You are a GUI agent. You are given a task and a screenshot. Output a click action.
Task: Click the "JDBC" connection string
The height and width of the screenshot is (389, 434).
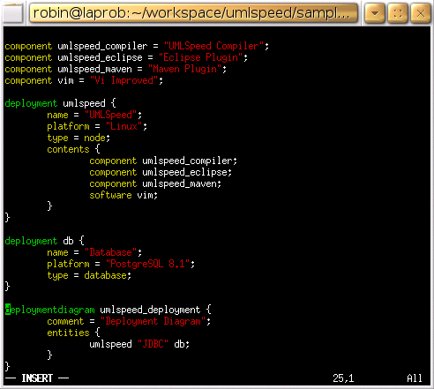(x=153, y=344)
